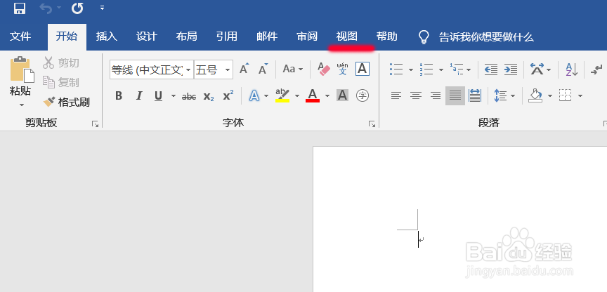Click the character border A icon
607x292 pixels.
click(363, 69)
